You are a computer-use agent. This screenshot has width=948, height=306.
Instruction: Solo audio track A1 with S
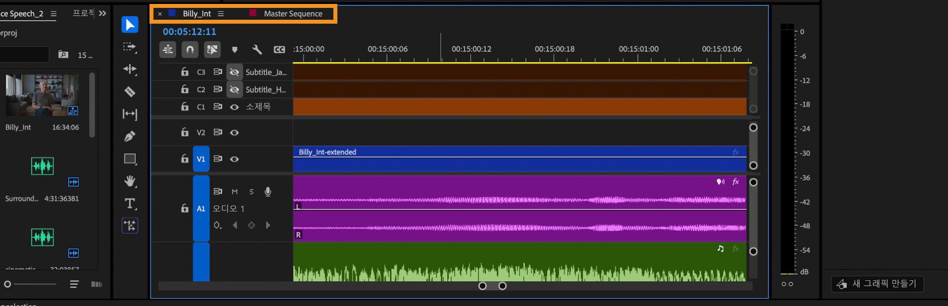pos(251,192)
